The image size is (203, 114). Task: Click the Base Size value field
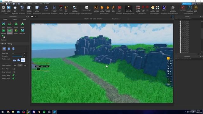[x=25, y=53]
